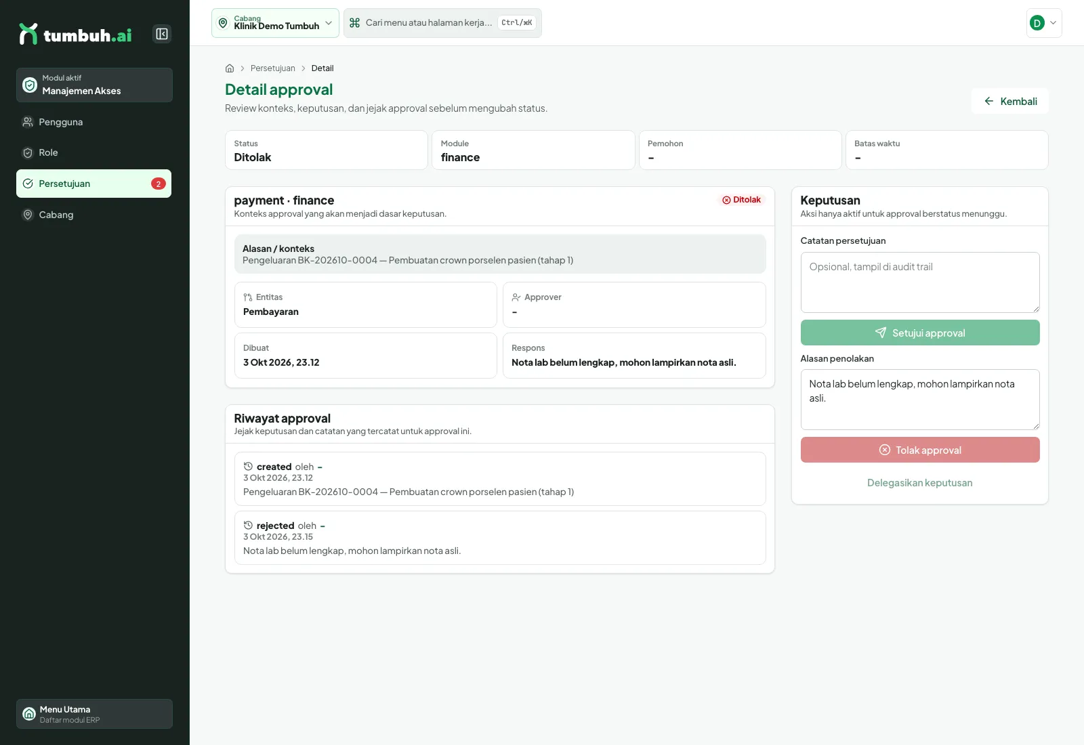
Task: Open the user avatar D menu
Action: (x=1044, y=23)
